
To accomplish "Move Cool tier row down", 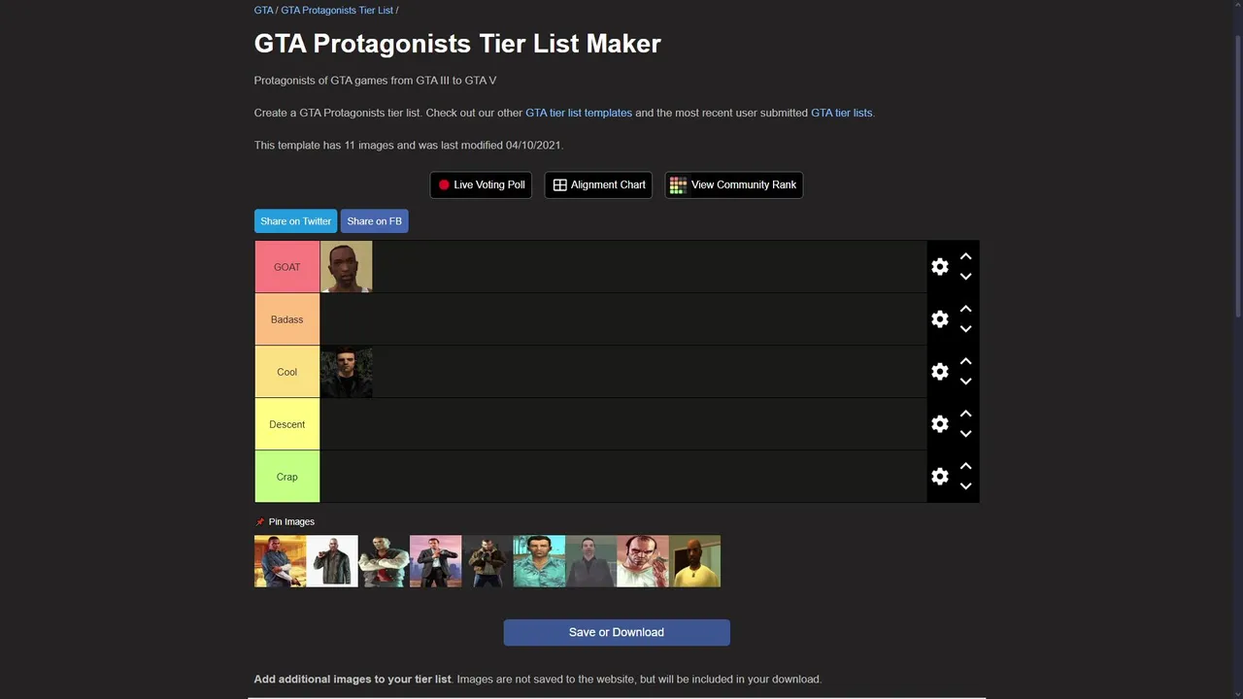I will click(x=965, y=382).
